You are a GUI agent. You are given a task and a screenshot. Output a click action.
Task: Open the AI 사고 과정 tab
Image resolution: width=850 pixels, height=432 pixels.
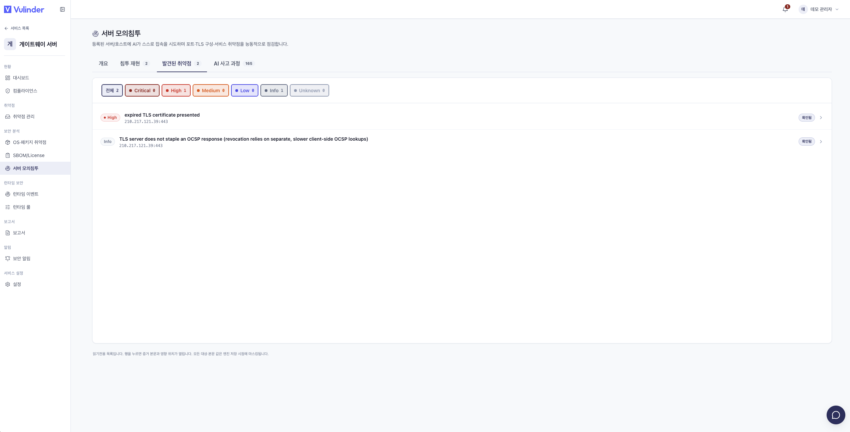tap(234, 63)
